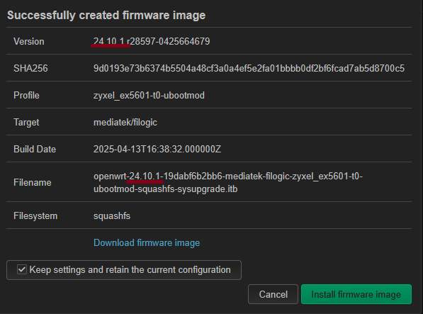This screenshot has width=423, height=314.
Task: Click the Filesystem row label
Action: (x=35, y=215)
